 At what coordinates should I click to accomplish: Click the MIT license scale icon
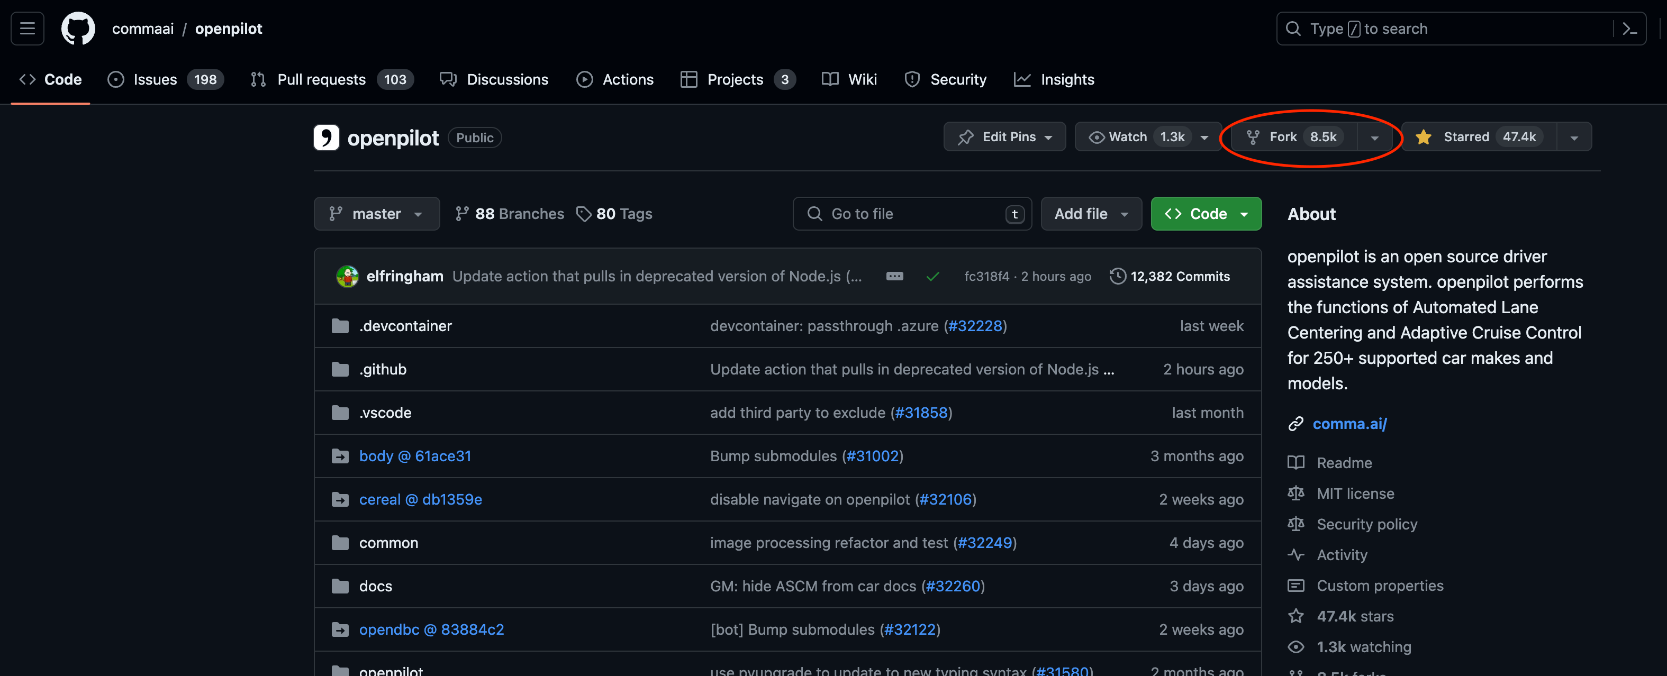click(x=1295, y=494)
